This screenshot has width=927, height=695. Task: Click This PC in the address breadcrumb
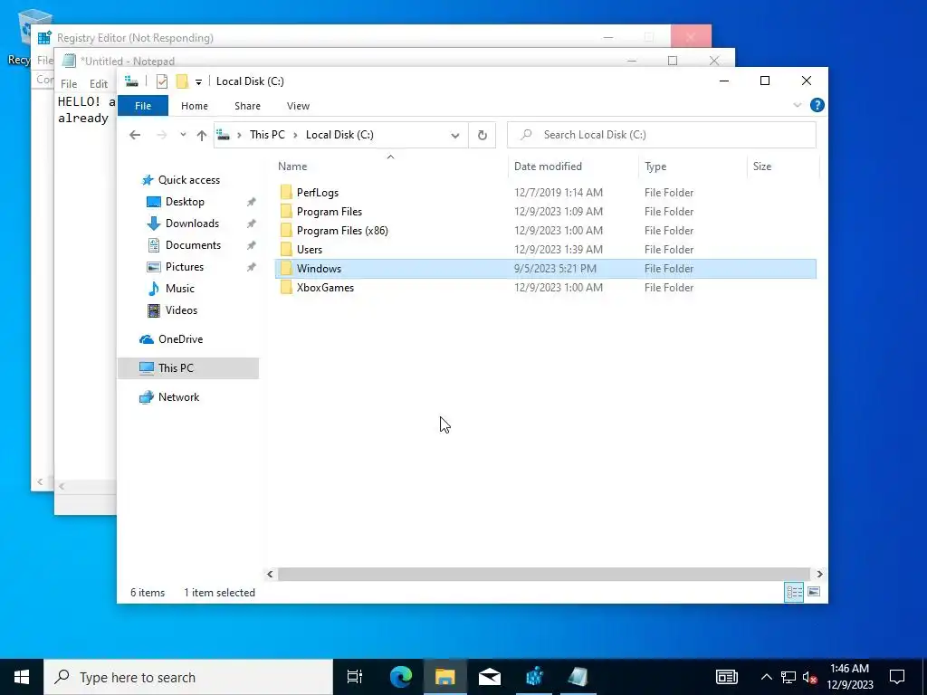(x=267, y=135)
